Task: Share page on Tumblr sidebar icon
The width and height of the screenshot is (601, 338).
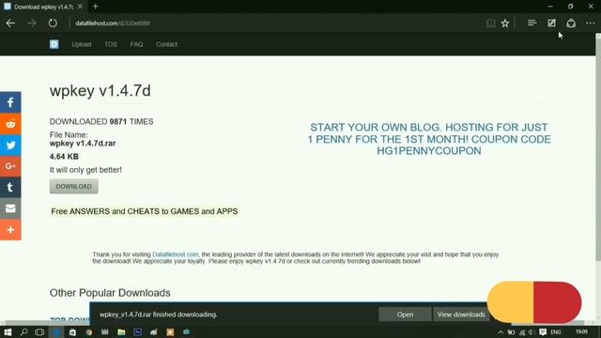Action: (x=10, y=187)
